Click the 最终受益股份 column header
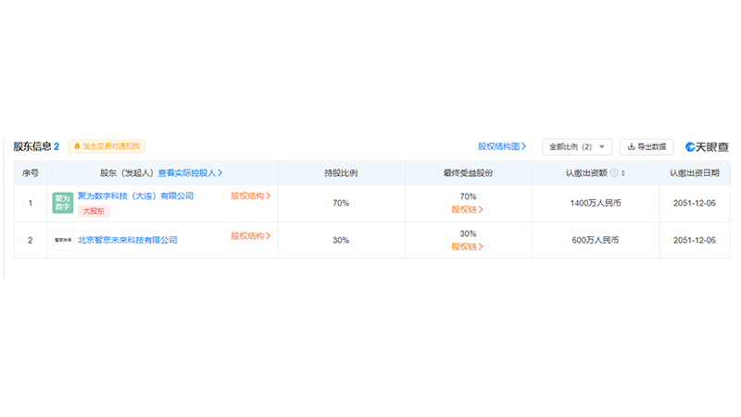 (468, 173)
